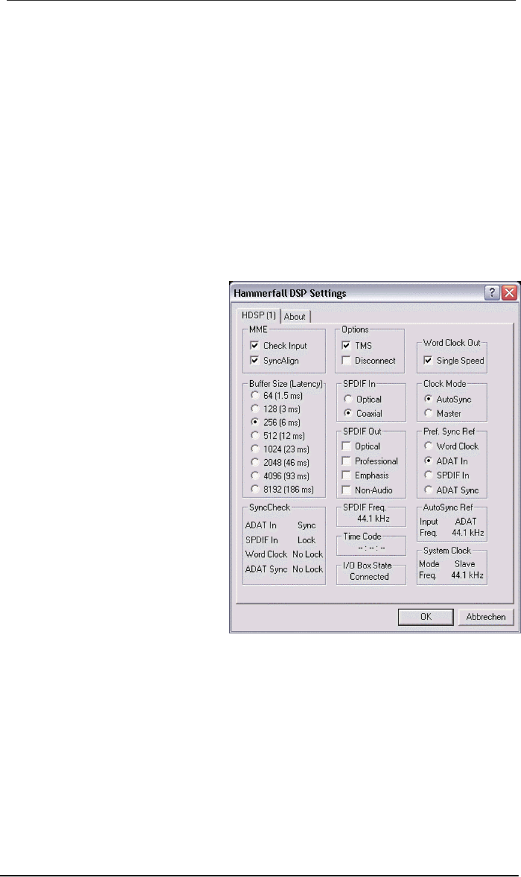Click the SPDIF Freq. value 44.1 kHz
521x877 pixels.
(x=373, y=519)
